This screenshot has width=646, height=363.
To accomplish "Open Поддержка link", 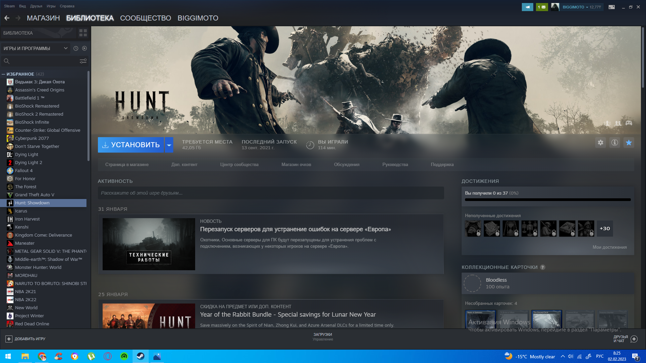I will pyautogui.click(x=442, y=165).
